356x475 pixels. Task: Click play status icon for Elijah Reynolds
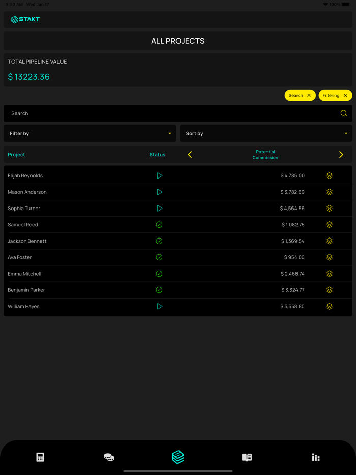(160, 175)
